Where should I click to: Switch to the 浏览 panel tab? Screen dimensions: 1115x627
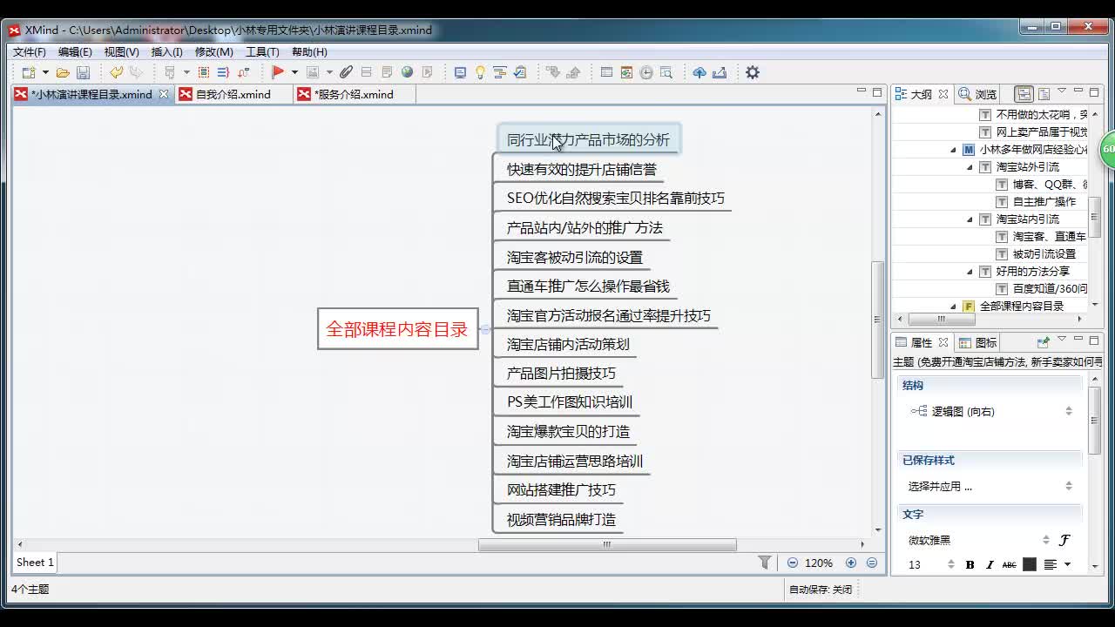click(977, 94)
